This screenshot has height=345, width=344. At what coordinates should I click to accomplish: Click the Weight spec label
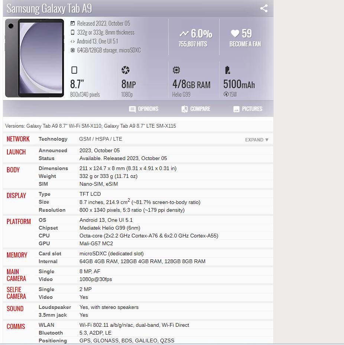tap(47, 176)
